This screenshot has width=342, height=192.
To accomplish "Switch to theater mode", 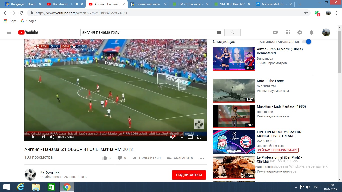I will pos(190,137).
